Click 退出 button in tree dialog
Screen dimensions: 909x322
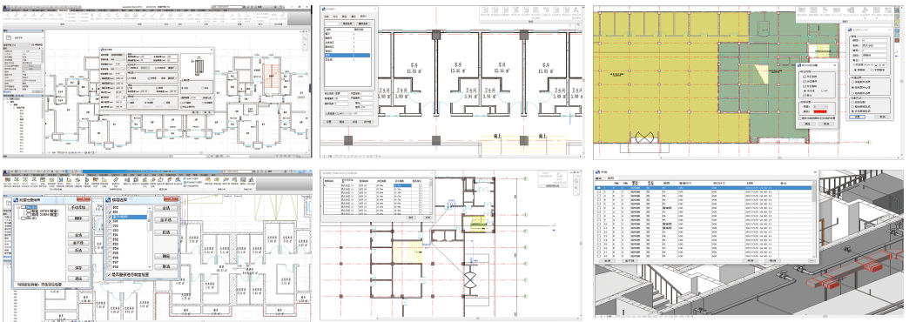(x=78, y=278)
